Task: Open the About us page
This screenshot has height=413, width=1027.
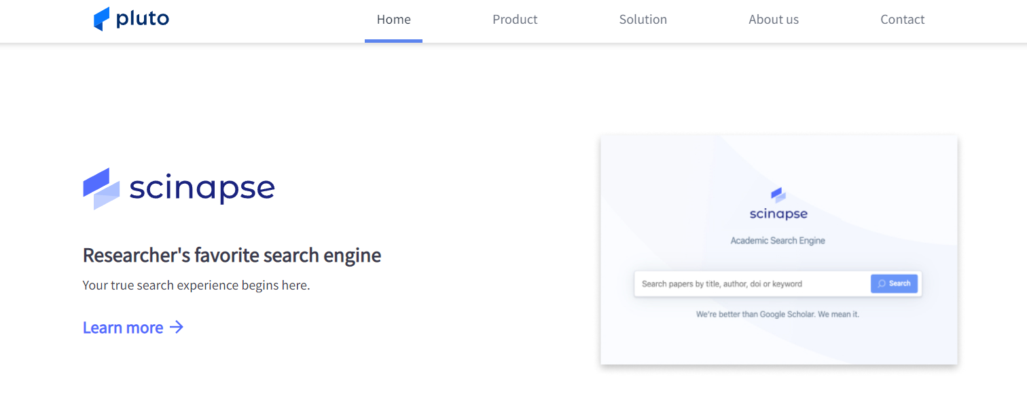Action: (774, 20)
